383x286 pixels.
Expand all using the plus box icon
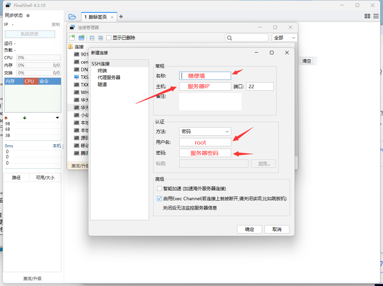tap(101, 38)
